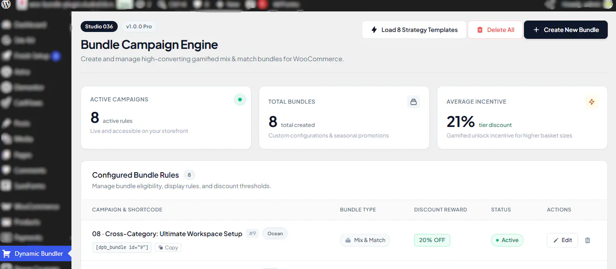Image resolution: width=616 pixels, height=269 pixels.
Task: Select the [dpb_bundle id="9"] shortcode text
Action: point(122,248)
